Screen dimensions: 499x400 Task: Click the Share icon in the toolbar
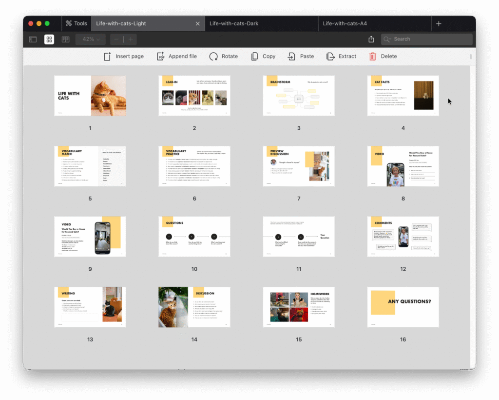(371, 40)
